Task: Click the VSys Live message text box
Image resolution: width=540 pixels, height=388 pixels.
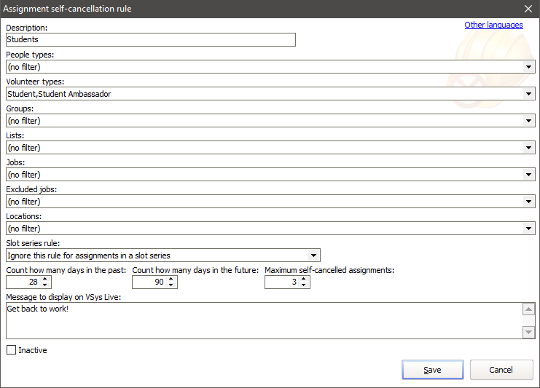Action: click(262, 321)
